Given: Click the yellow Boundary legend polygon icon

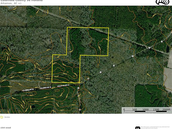Looking at the screenshot, I should pos(2,117).
